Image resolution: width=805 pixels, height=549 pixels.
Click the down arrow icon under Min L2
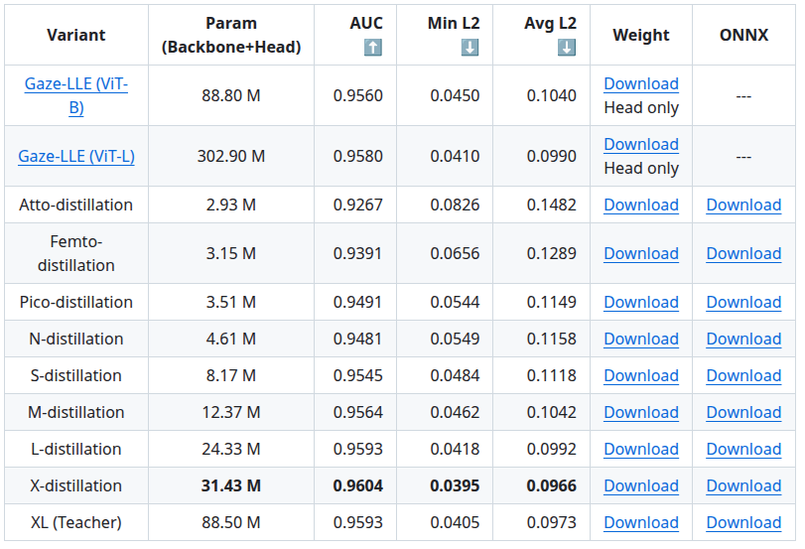pos(470,48)
